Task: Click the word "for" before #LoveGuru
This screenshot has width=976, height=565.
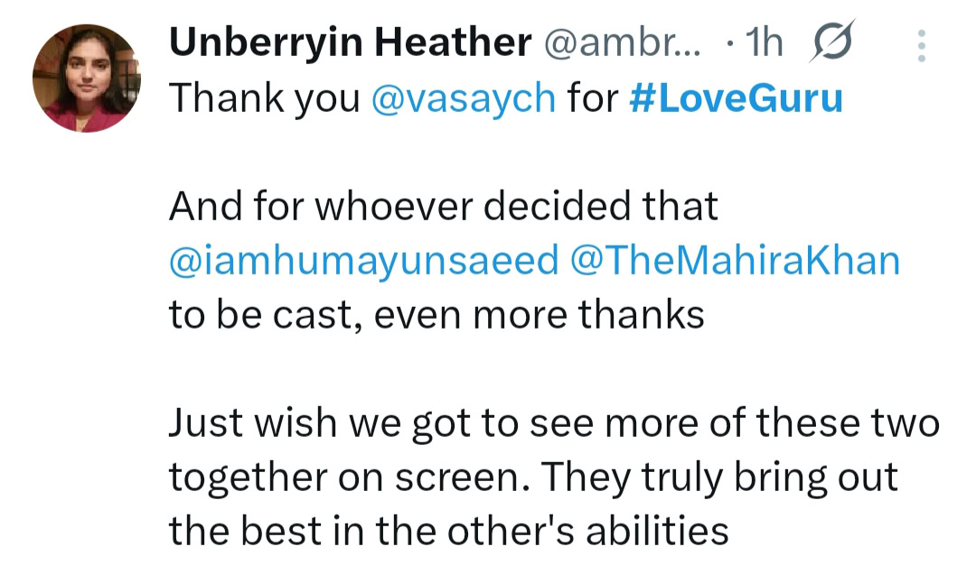Action: point(592,97)
